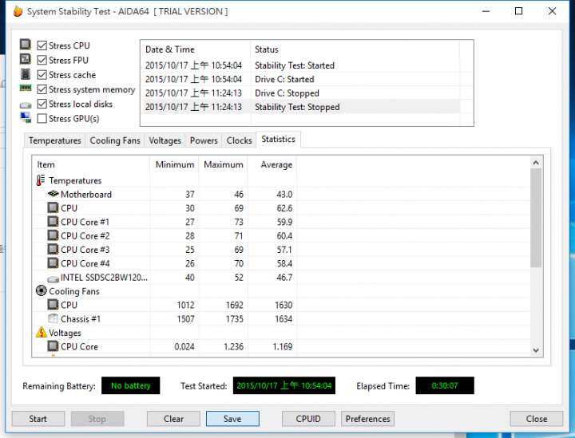
Task: Maximize the AIDA64 window
Action: 518,11
